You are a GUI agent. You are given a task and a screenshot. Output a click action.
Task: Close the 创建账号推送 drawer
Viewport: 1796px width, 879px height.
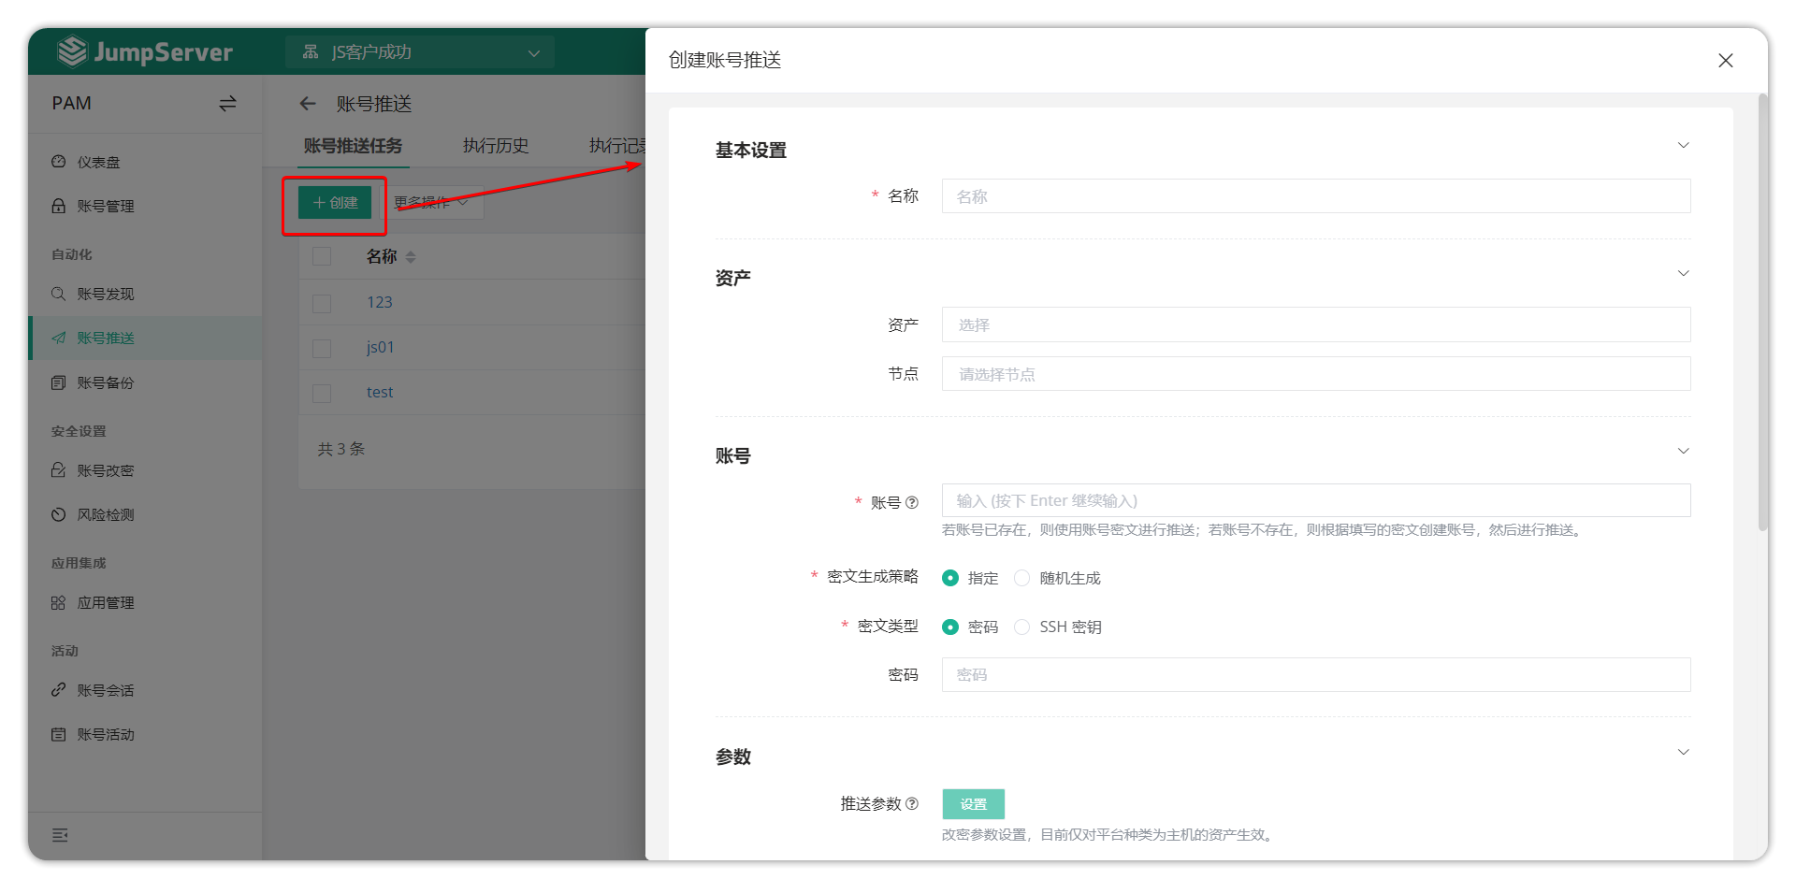point(1725,60)
